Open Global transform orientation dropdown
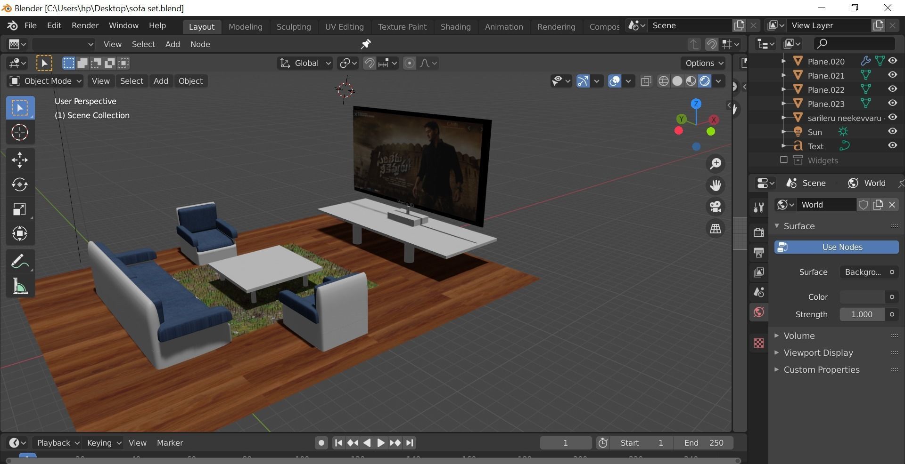Screen dimensions: 905x464 pos(305,63)
